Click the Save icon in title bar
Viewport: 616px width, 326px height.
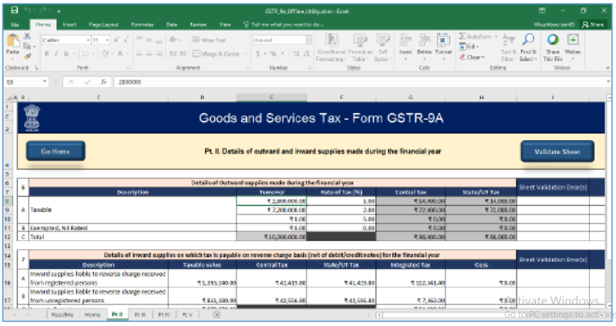click(x=14, y=11)
